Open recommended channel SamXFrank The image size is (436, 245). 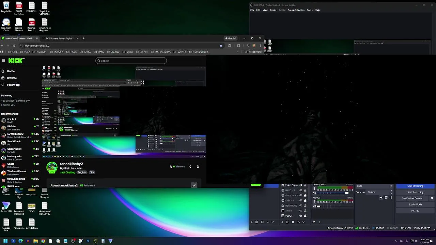click(x=20, y=143)
